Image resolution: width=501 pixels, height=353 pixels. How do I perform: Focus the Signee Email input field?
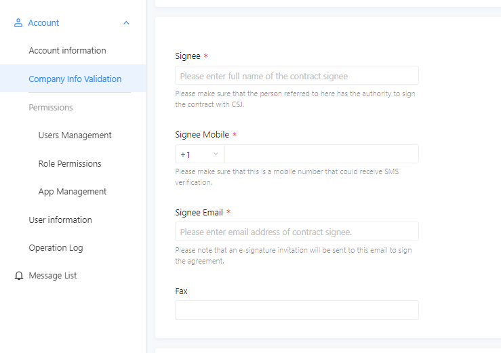(x=297, y=232)
